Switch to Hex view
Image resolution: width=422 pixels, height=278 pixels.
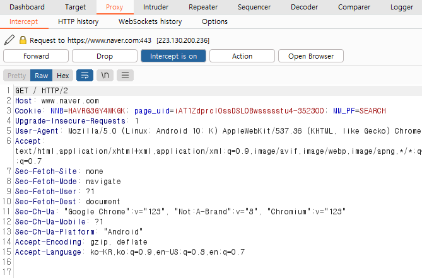[62, 76]
